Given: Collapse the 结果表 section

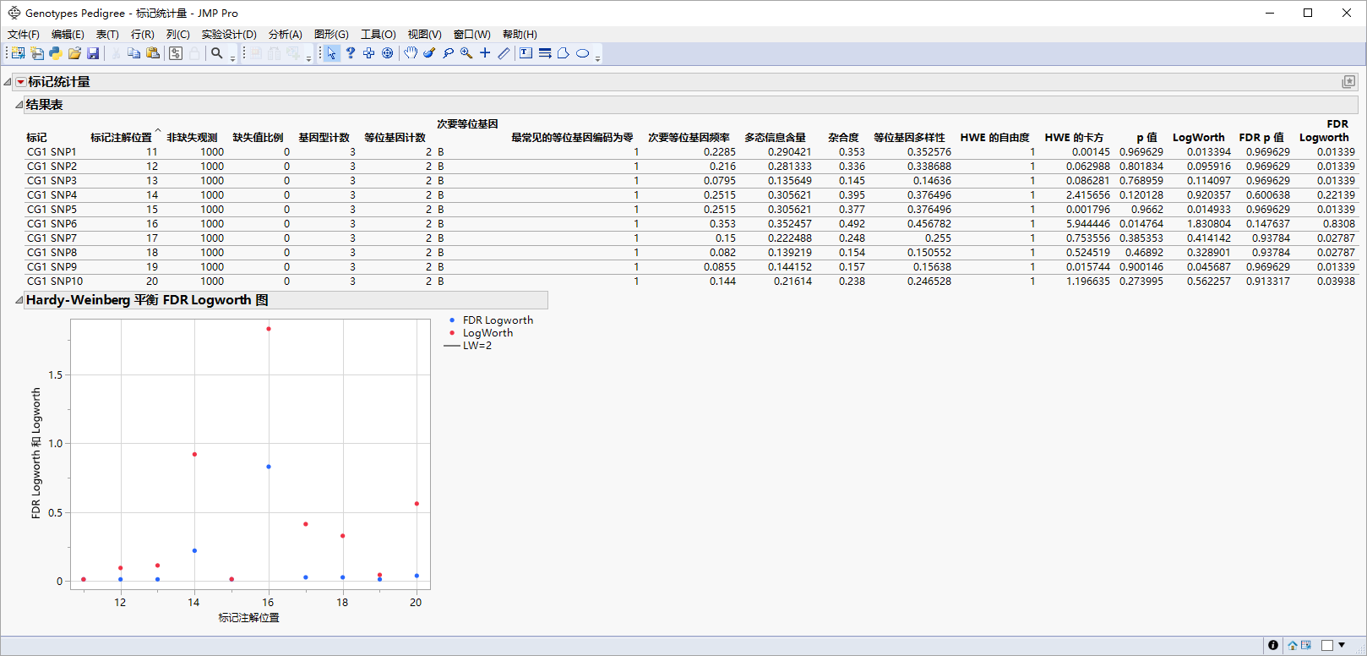Looking at the screenshot, I should pos(19,105).
